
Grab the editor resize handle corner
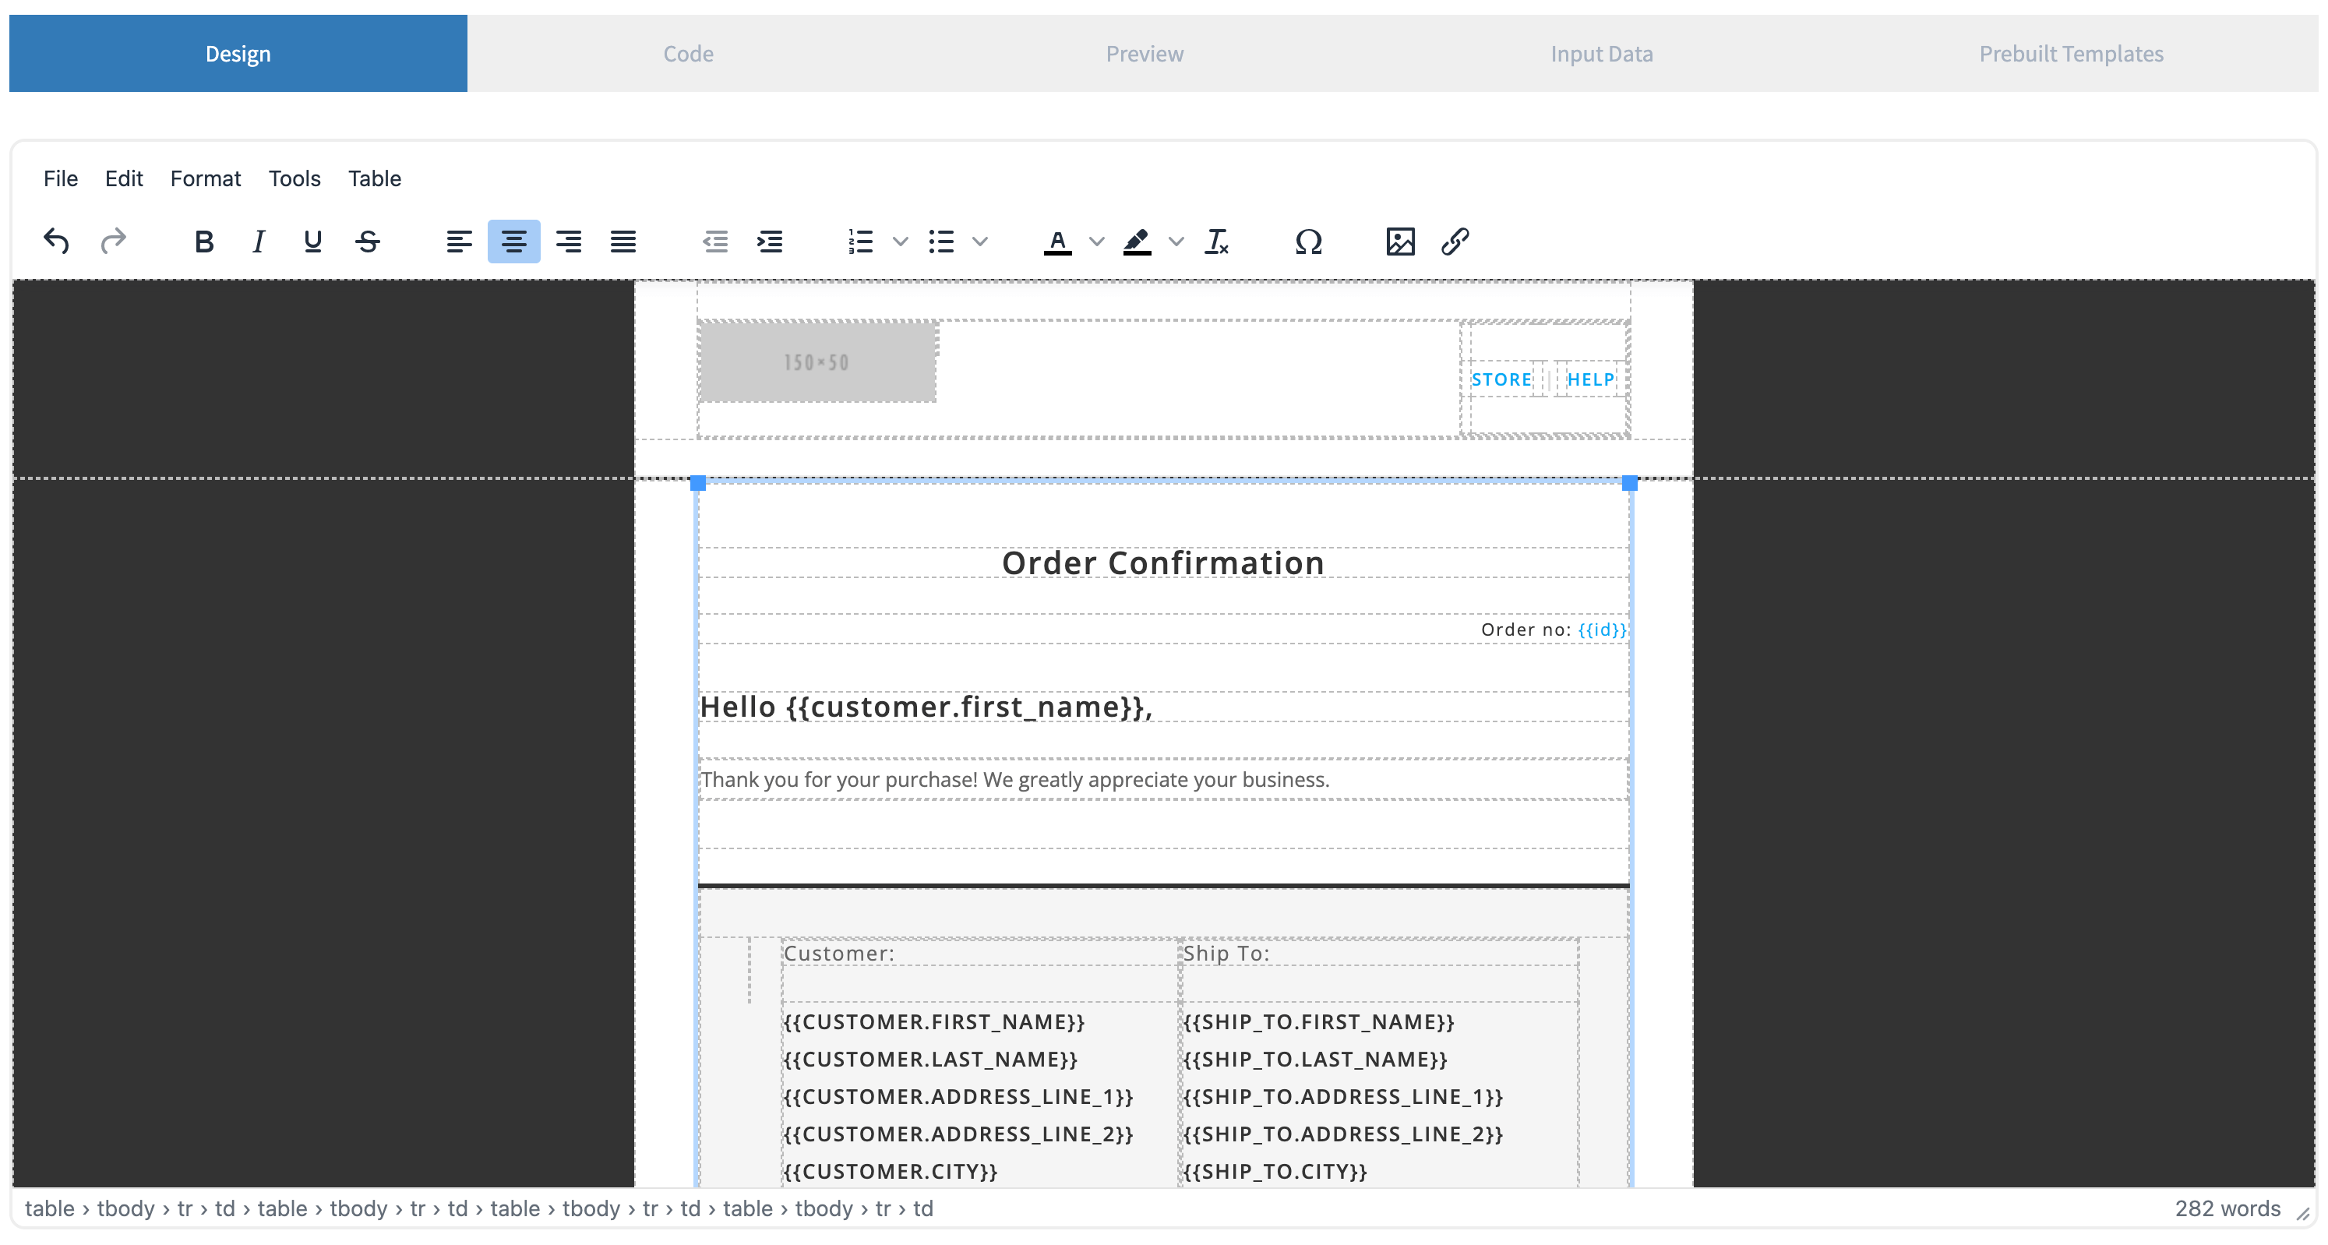pyautogui.click(x=2303, y=1213)
